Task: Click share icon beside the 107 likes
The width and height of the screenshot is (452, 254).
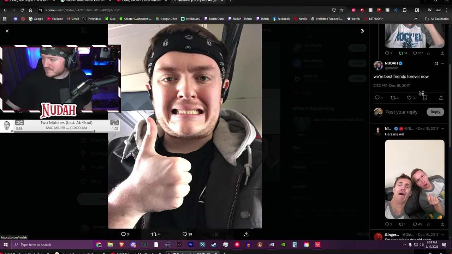Action: (442, 53)
